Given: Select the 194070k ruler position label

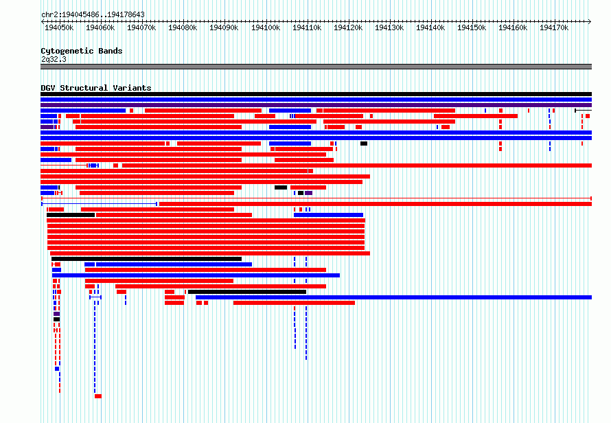Looking at the screenshot, I should 141,27.
